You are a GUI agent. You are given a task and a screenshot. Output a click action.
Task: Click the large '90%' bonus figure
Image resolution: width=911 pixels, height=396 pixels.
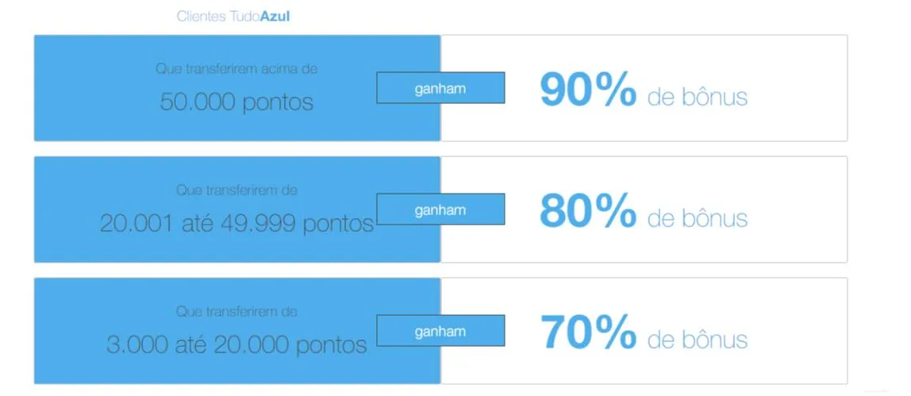click(587, 90)
